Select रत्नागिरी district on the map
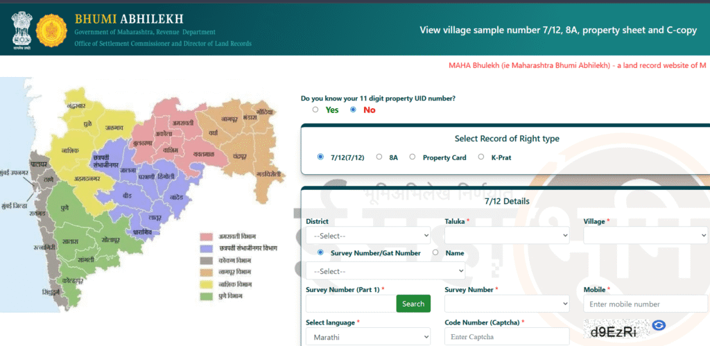710x346 pixels. point(44,248)
